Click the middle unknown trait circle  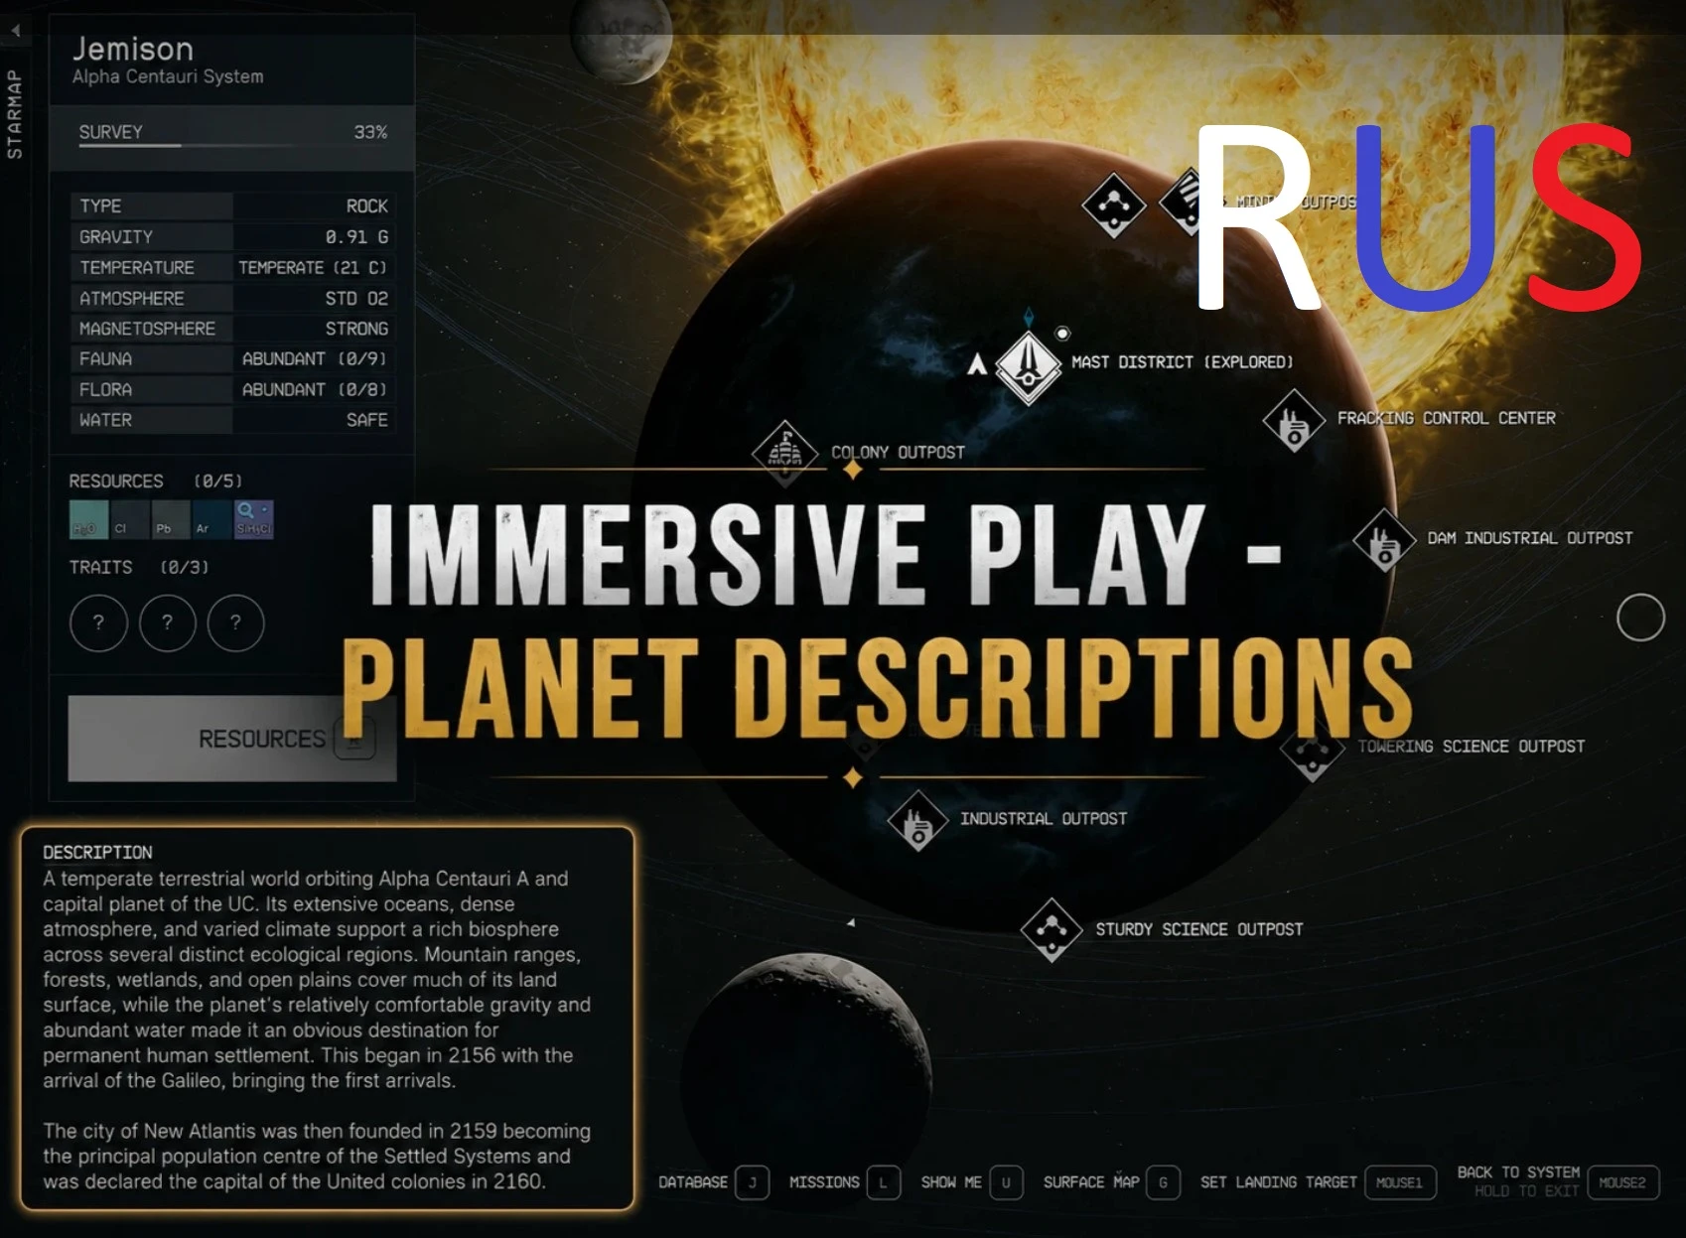tap(167, 622)
